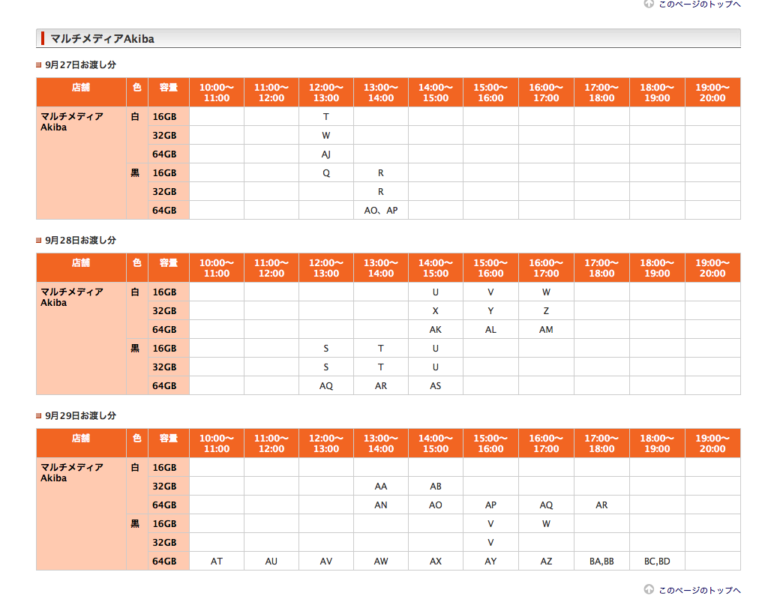Click cell AM in the 9月28日 table
The height and width of the screenshot is (611, 759).
click(547, 329)
